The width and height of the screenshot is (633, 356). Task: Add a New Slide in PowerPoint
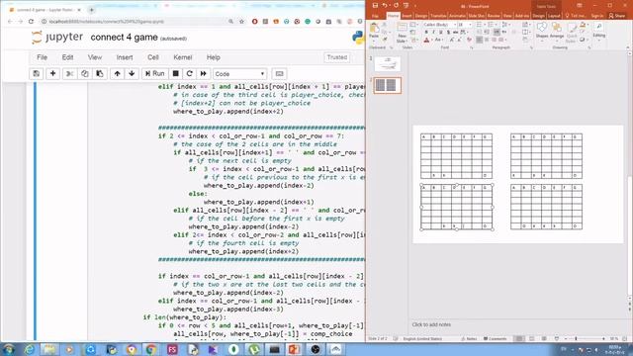[x=402, y=33]
